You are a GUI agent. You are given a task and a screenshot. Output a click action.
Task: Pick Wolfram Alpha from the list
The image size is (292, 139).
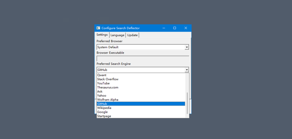tap(141, 100)
